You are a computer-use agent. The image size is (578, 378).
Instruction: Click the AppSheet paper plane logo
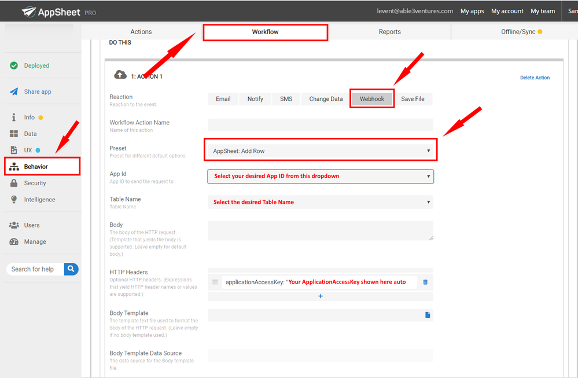(x=28, y=12)
